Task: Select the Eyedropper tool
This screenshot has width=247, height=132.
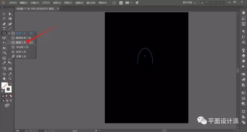Action: click(4, 63)
